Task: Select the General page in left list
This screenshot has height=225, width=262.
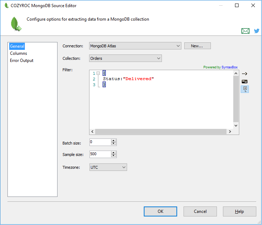Action: pyautogui.click(x=17, y=46)
